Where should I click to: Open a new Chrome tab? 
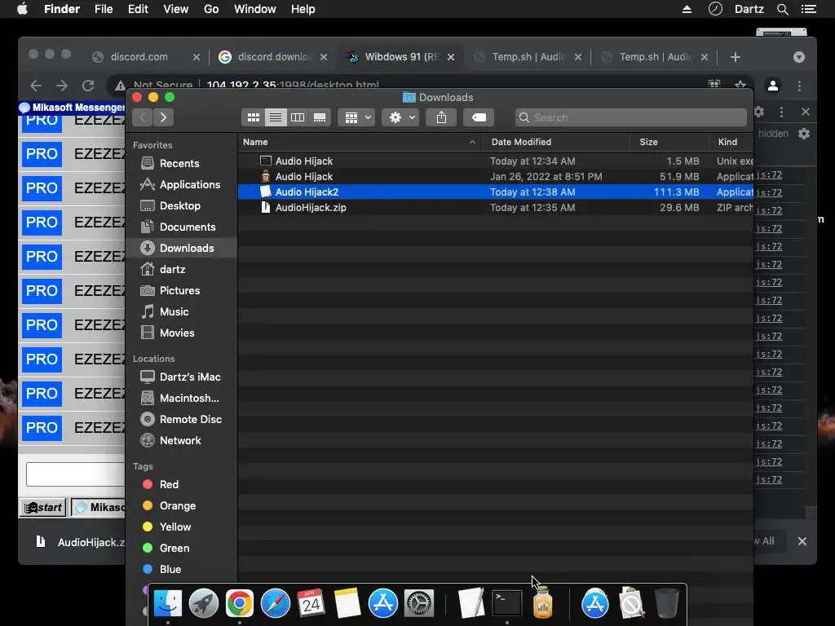tap(736, 57)
